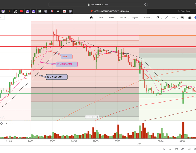Zoom out chart with minus button
The width and height of the screenshot is (196, 153).
[x=88, y=117]
